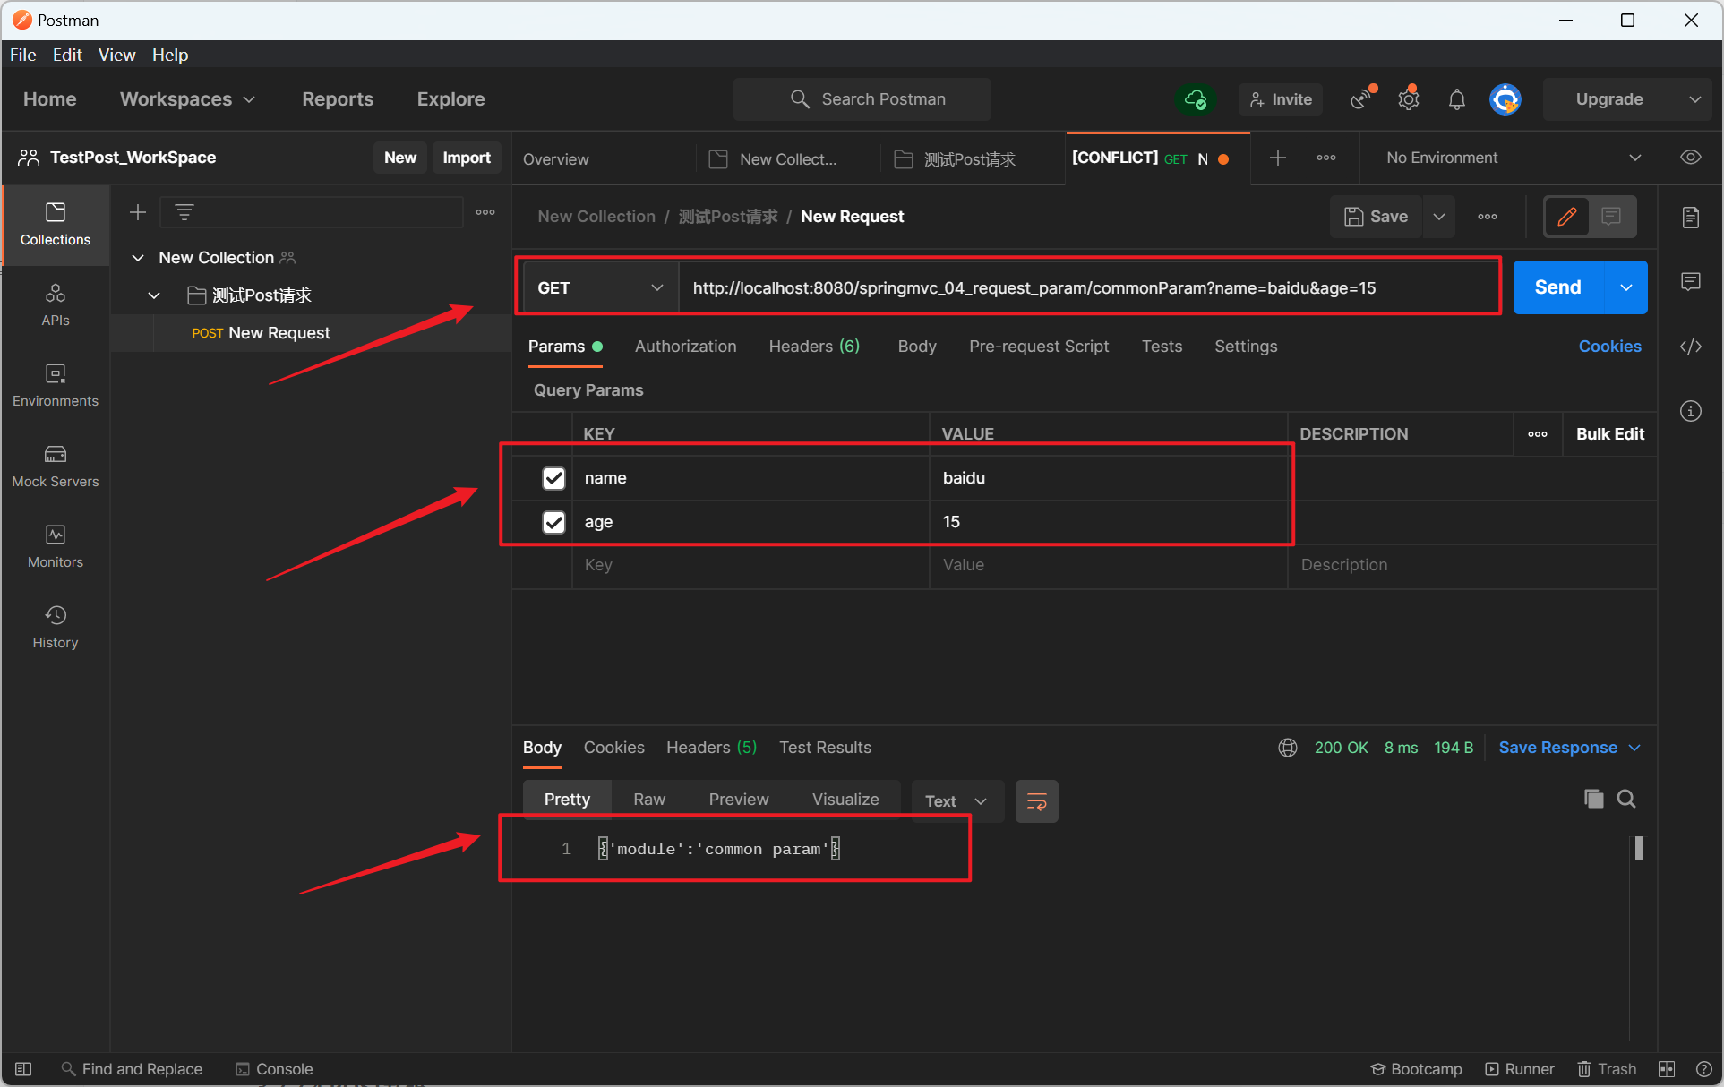Switch to the comment mode view
Viewport: 1724px width, 1087px height.
[x=1612, y=217]
